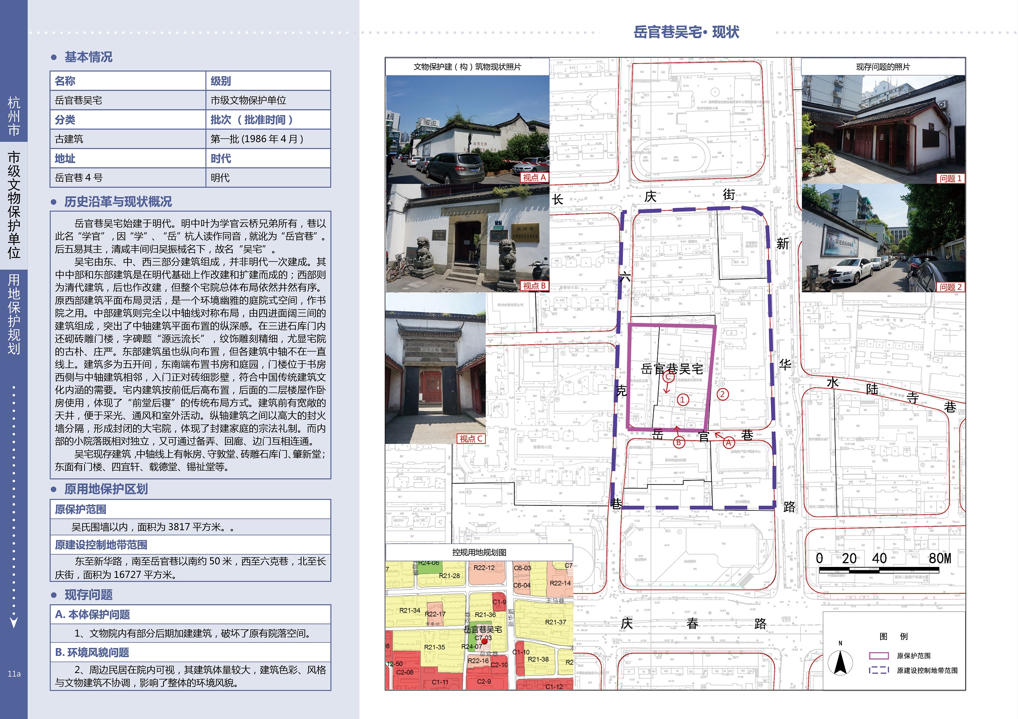Click circled marker B below the purple boundary
Image resolution: width=1018 pixels, height=719 pixels.
[678, 442]
